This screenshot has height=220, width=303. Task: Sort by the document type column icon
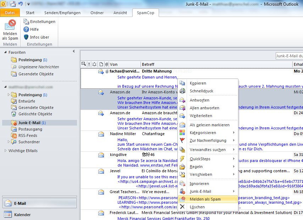(101, 64)
